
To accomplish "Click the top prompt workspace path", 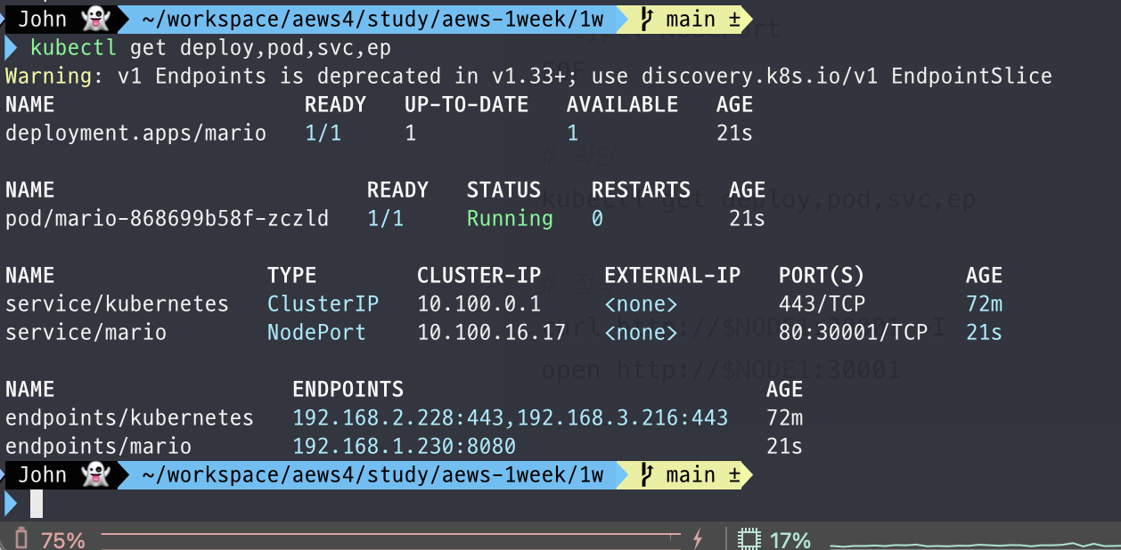I will [x=372, y=19].
